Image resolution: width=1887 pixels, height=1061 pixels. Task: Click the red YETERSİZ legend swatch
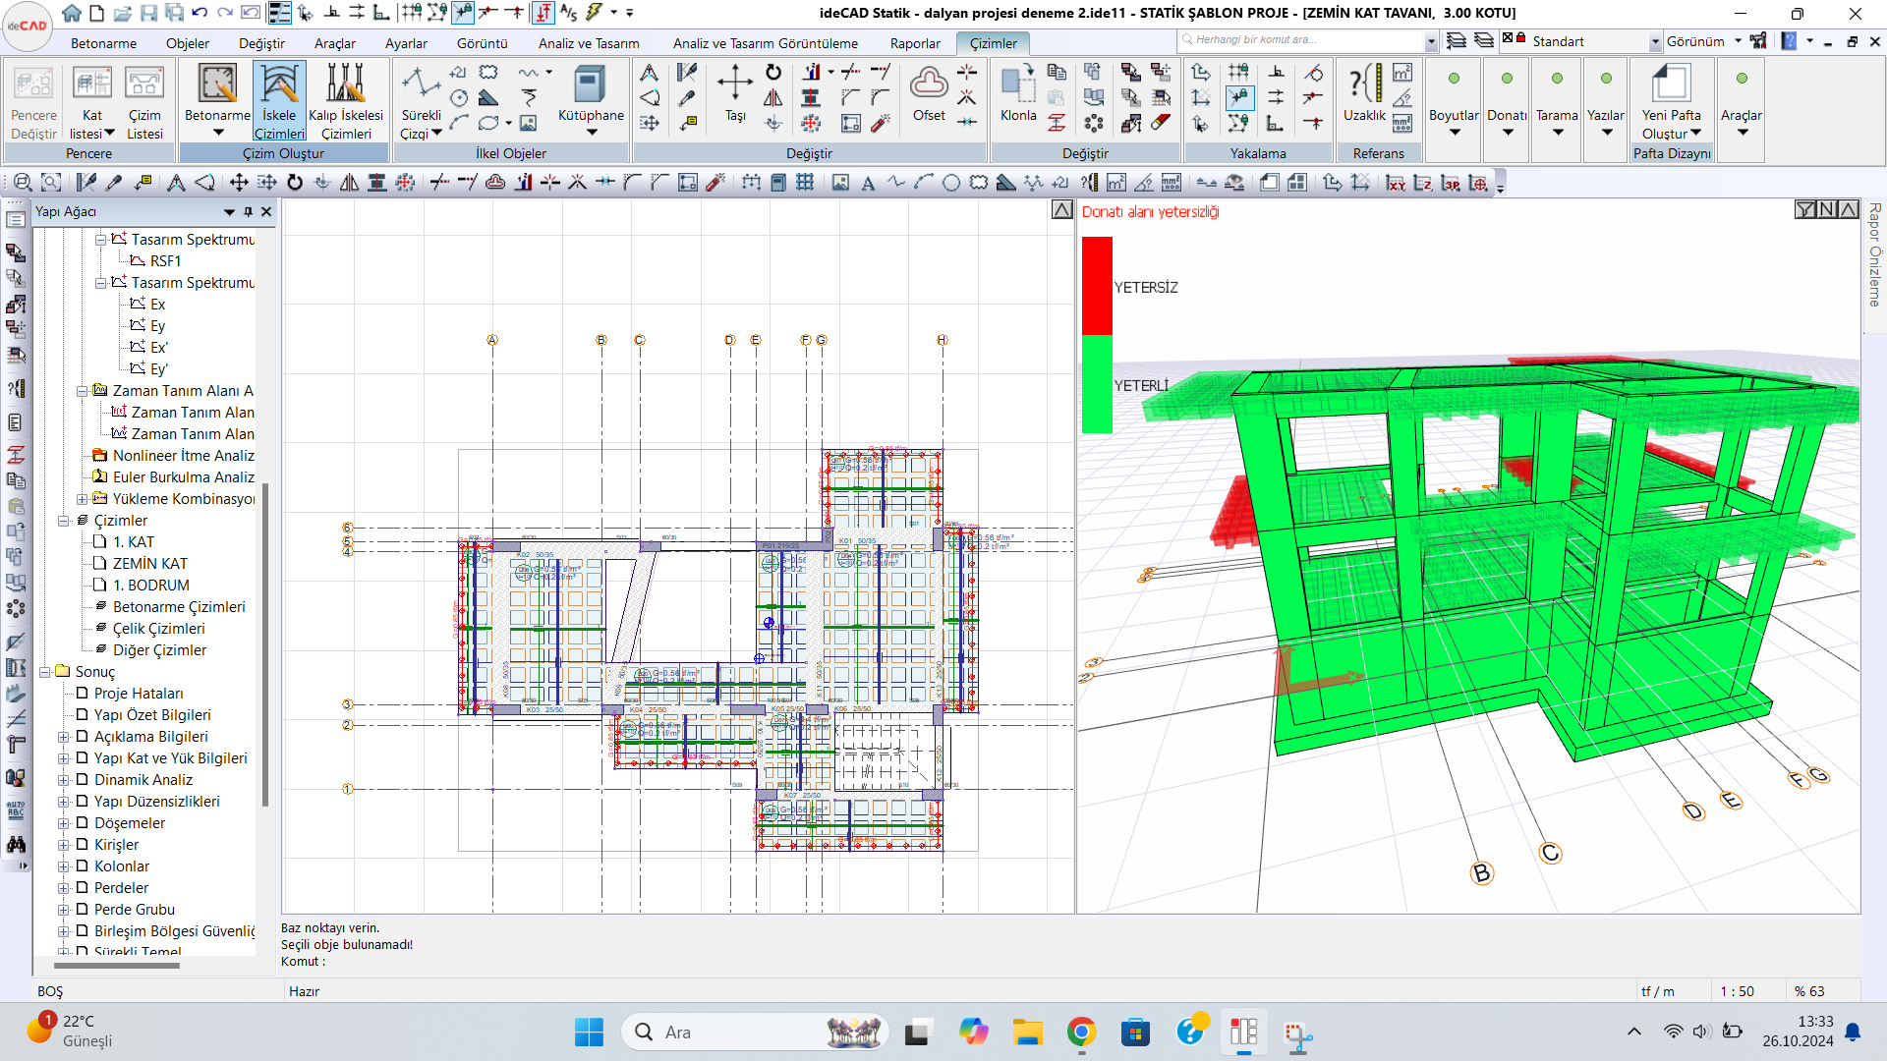(1097, 286)
